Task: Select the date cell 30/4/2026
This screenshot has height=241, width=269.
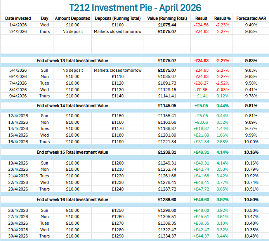Action: pyautogui.click(x=18, y=236)
